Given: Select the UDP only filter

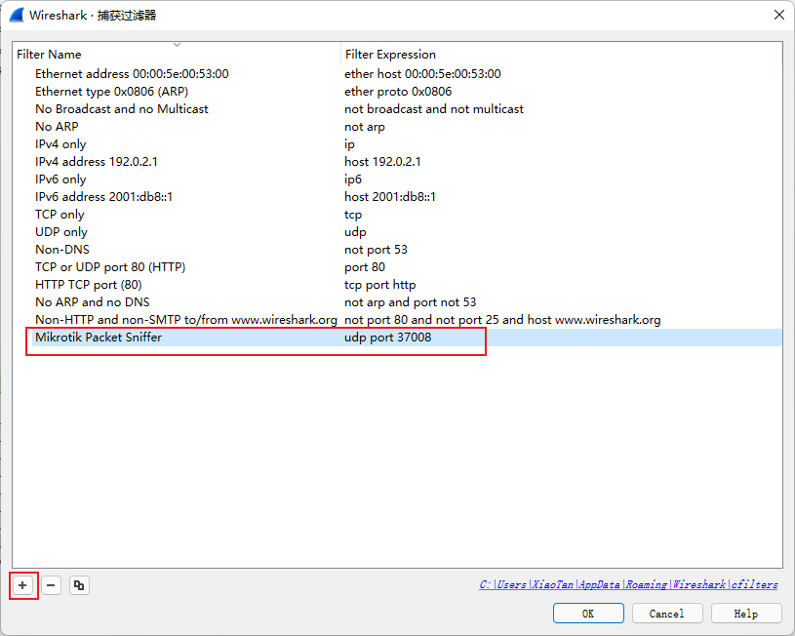Looking at the screenshot, I should coord(60,232).
